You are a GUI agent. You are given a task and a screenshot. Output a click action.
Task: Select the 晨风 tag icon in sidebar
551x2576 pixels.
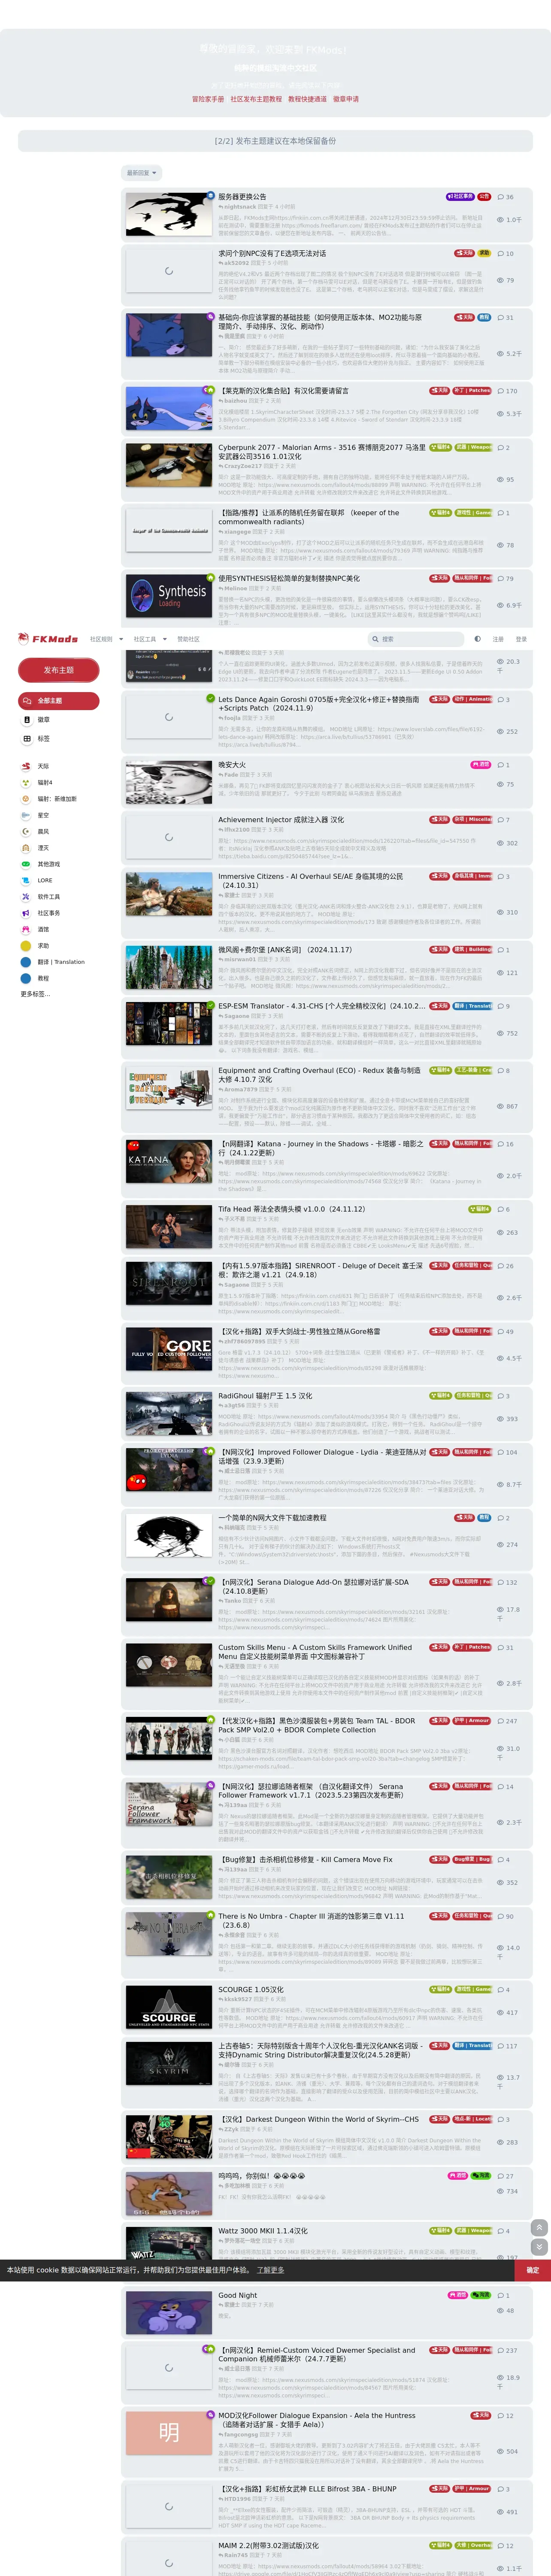26,831
